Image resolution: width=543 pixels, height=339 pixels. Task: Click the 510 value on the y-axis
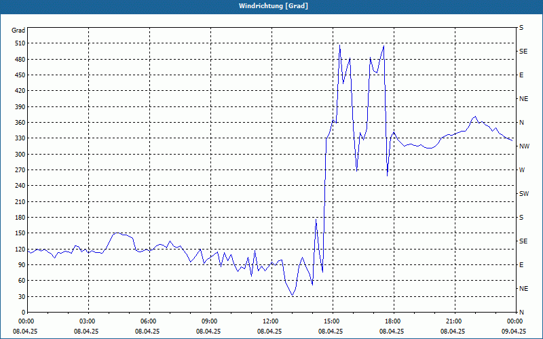[x=20, y=43]
